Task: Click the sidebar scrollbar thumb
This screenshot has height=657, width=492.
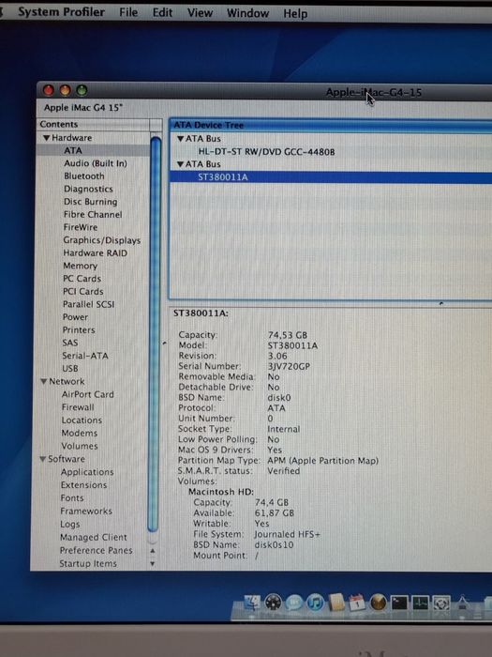Action: 155,334
